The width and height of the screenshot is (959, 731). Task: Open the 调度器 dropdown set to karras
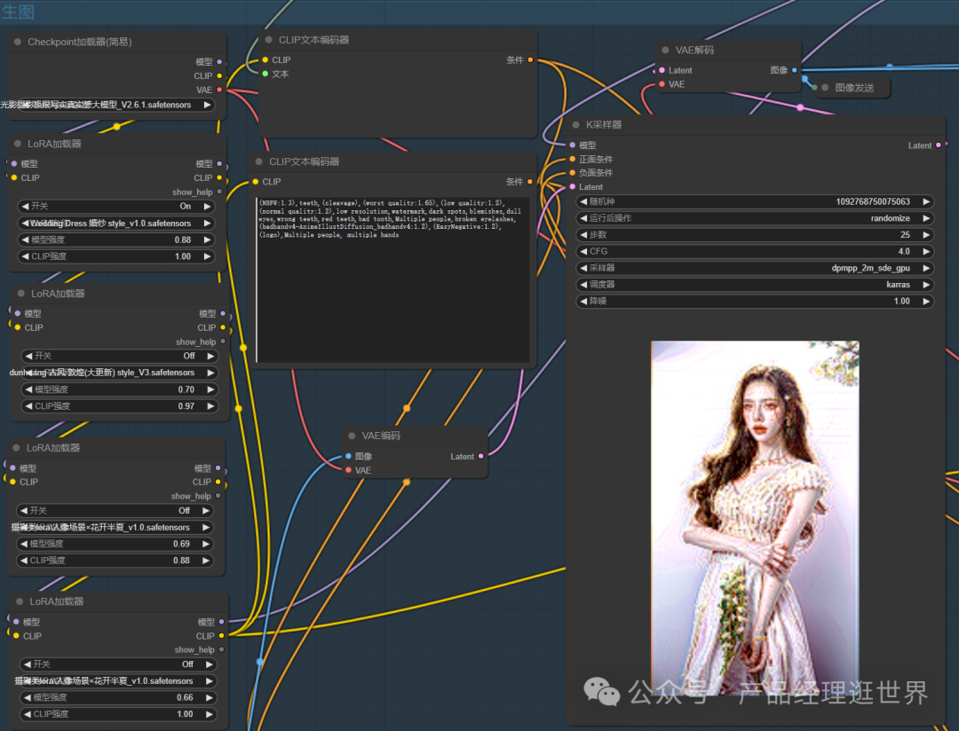click(755, 285)
